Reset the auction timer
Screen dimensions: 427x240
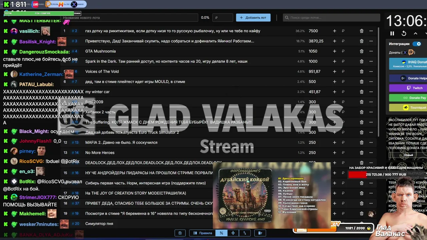pyautogui.click(x=404, y=33)
